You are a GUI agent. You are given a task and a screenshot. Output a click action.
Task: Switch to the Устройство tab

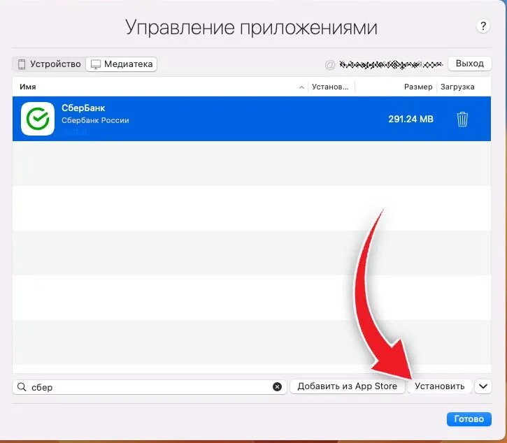tap(50, 64)
